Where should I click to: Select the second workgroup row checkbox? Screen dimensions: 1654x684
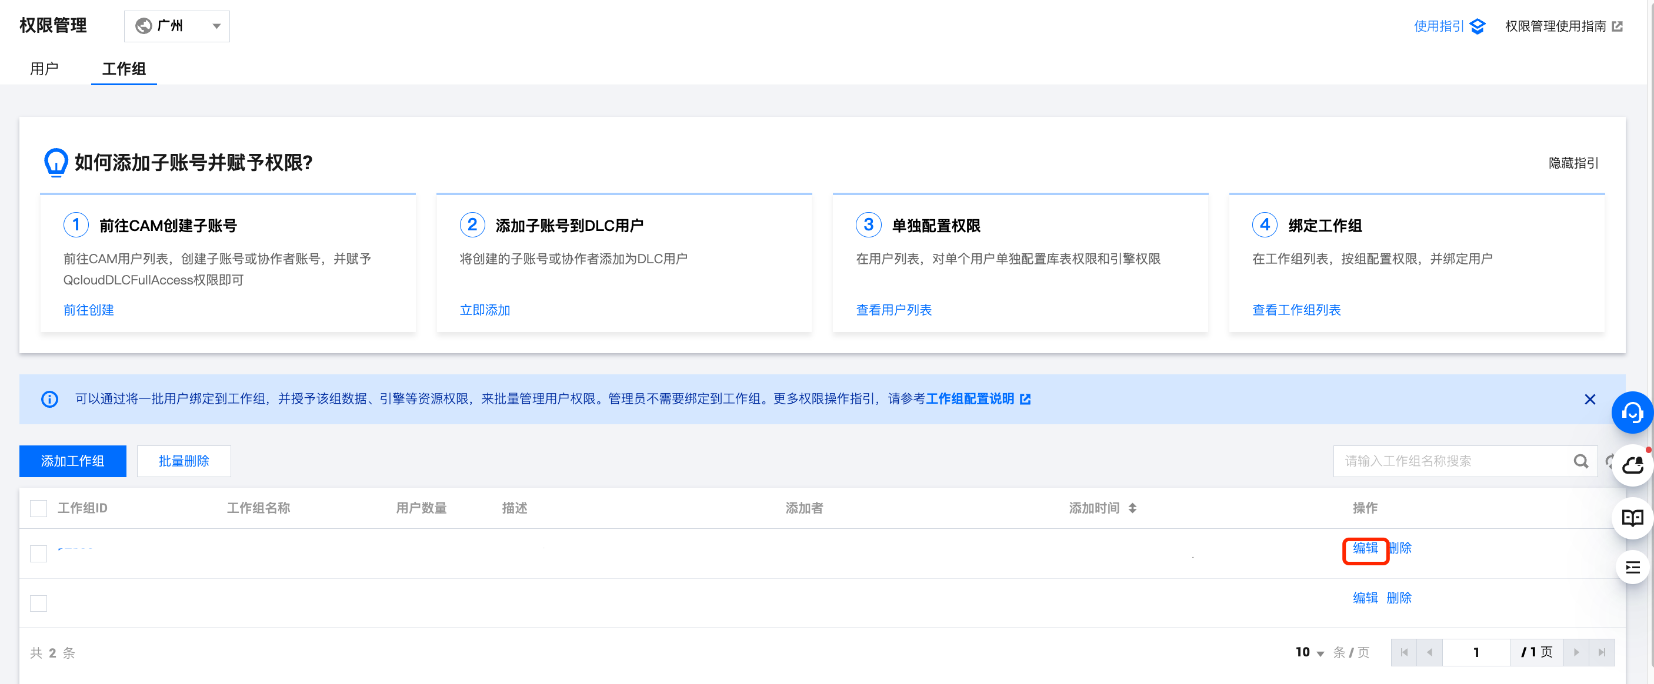[38, 602]
